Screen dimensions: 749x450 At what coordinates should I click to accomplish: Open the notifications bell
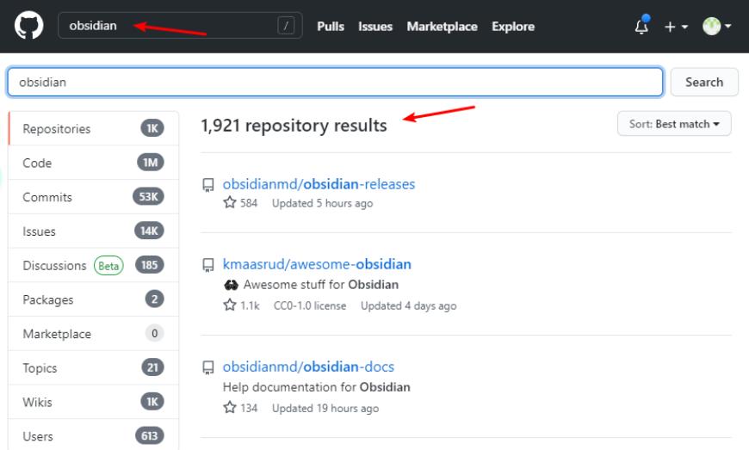click(x=641, y=27)
